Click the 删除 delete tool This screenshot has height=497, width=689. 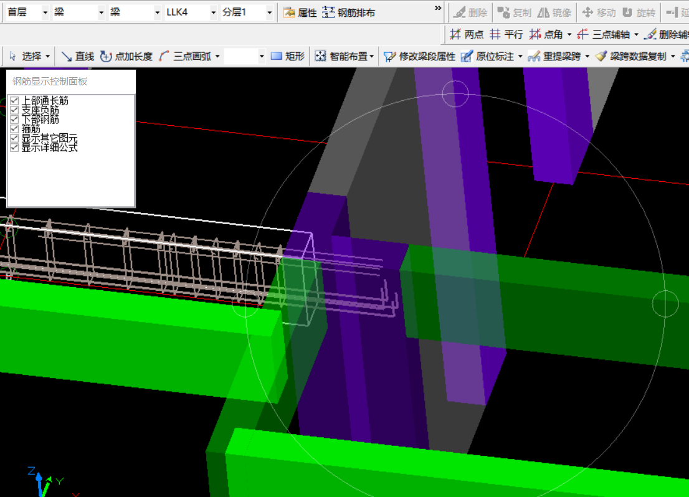point(471,12)
